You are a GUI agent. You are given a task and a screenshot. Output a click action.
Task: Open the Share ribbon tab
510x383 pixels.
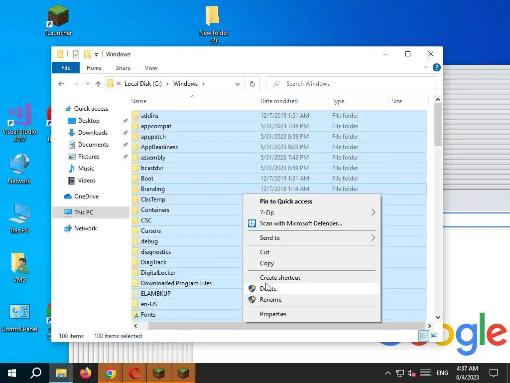pos(124,68)
